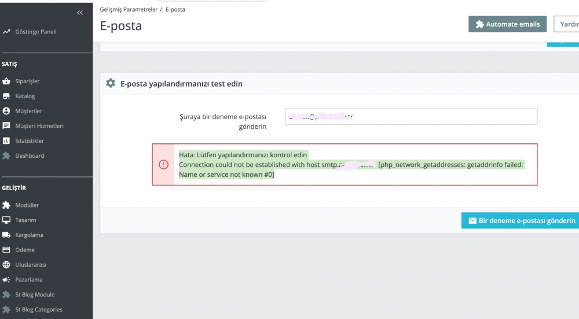Viewport: 579px width, 319px height.
Task: Click the İstatistikler chart icon
Action: tap(6, 141)
